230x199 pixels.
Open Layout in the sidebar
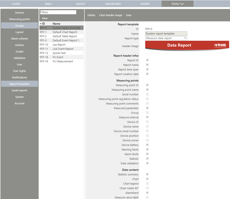coord(19,32)
